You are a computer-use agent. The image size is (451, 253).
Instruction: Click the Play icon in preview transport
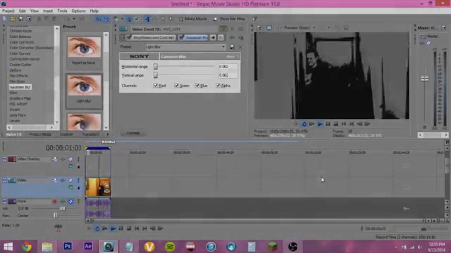pyautogui.click(x=320, y=124)
